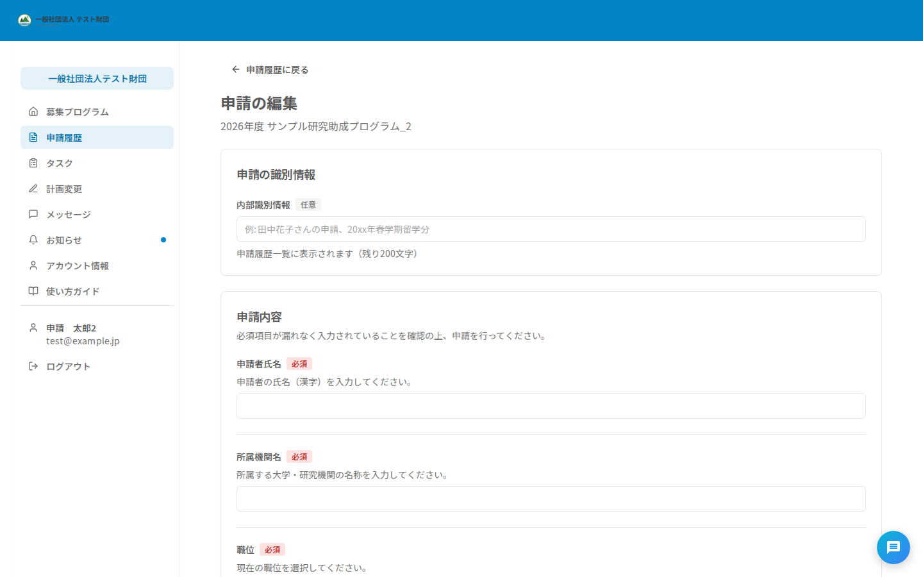Click the 一般社団法人テスト財団 sidebar button
The width and height of the screenshot is (923, 577).
97,78
